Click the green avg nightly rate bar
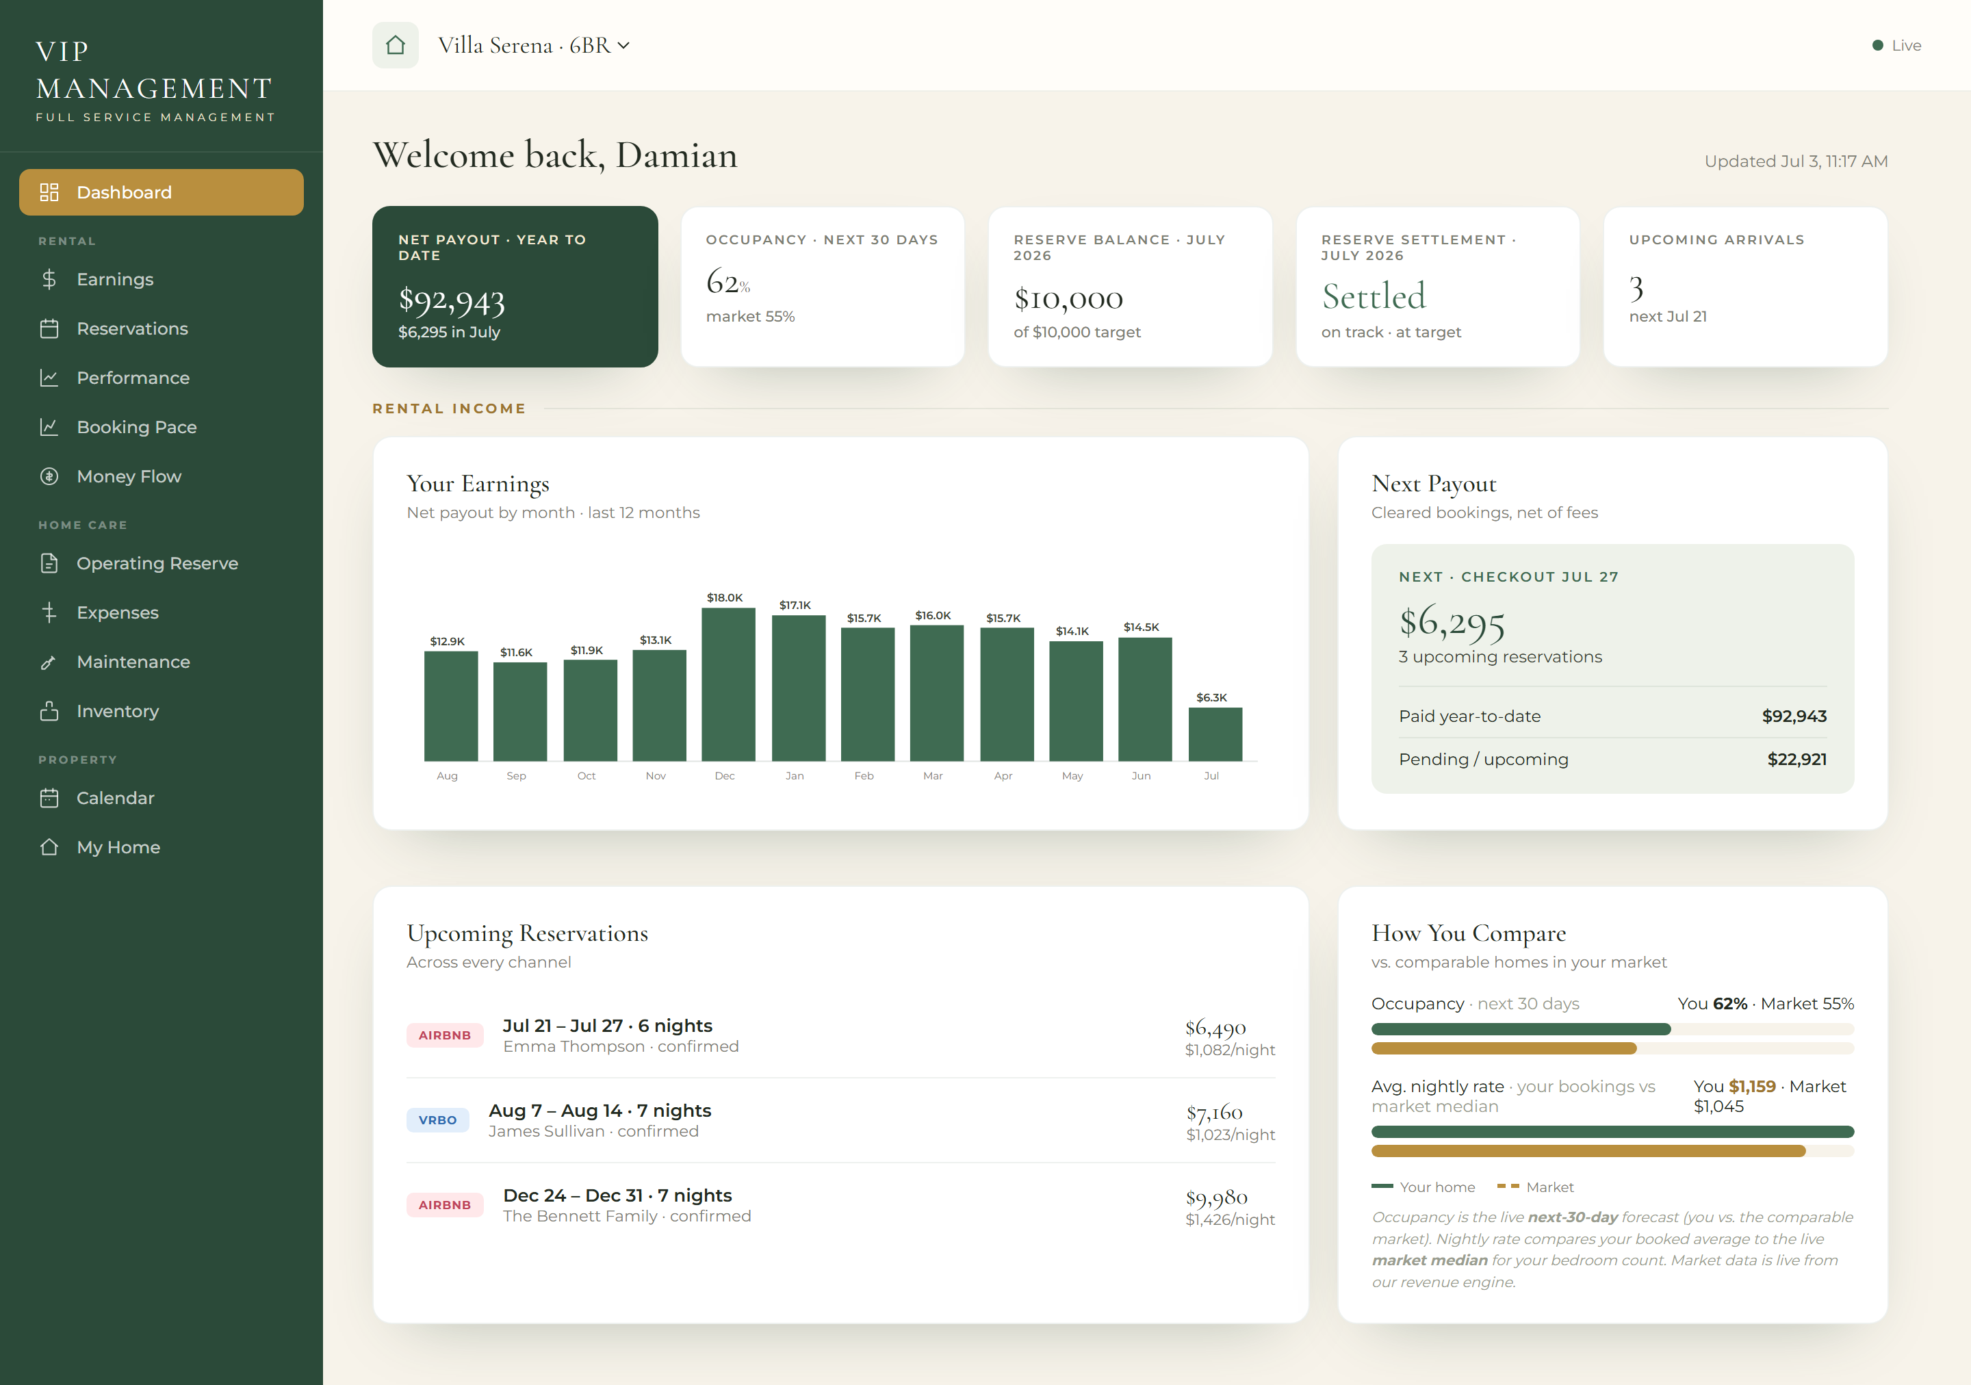 click(x=1612, y=1132)
